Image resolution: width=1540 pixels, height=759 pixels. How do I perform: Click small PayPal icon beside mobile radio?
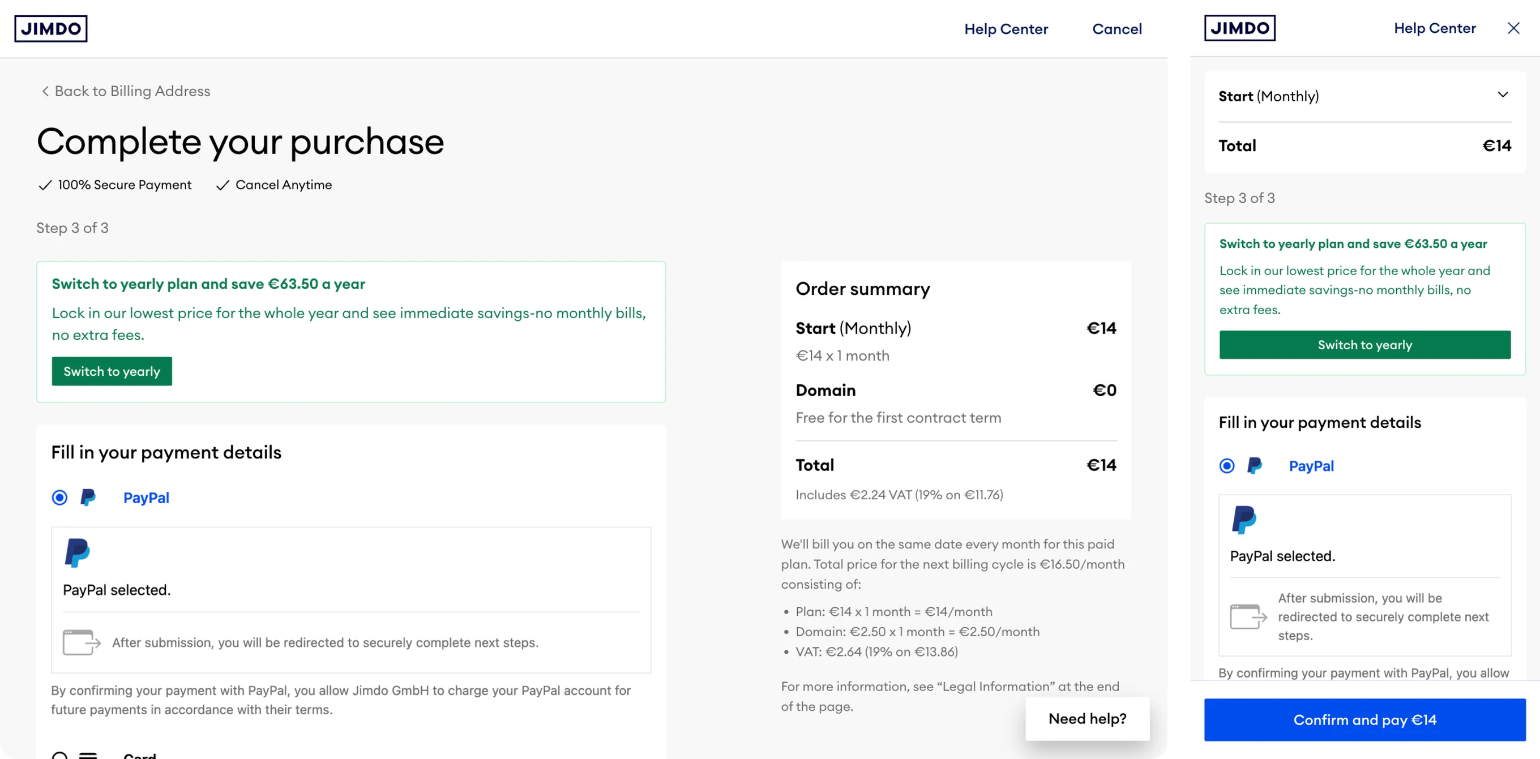point(1254,466)
